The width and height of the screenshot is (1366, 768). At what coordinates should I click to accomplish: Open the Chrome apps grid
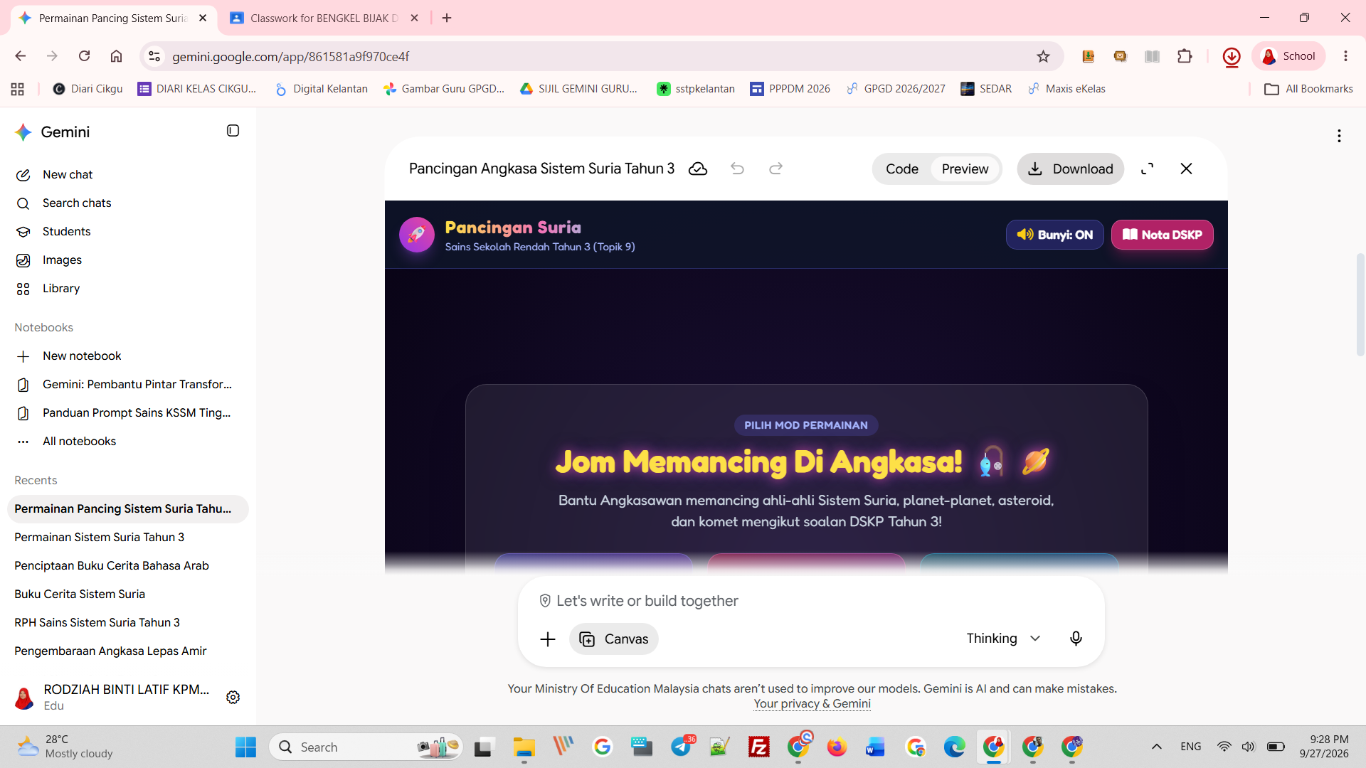point(18,89)
